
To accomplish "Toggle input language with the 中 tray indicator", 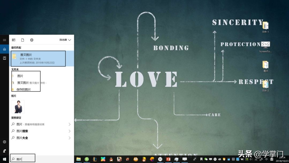I will [266, 159].
